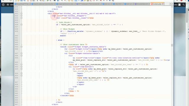The height and width of the screenshot is (106, 189).
Task: Click the '</aside><?php' line
Action: pyautogui.click(x=67, y=95)
